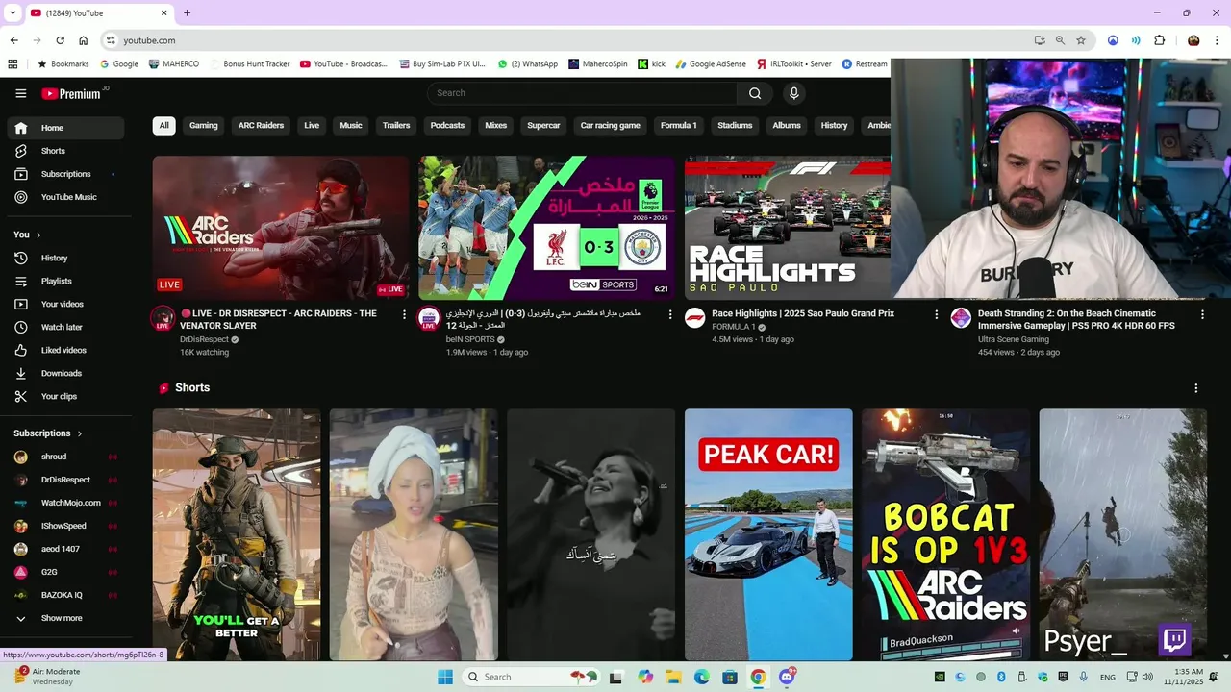This screenshot has width=1231, height=692.
Task: Open BAZOKA IQ subscription channel
Action: coord(65,595)
